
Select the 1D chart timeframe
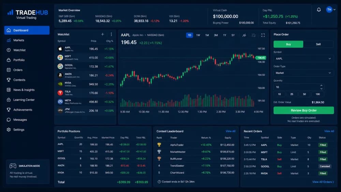click(x=189, y=35)
